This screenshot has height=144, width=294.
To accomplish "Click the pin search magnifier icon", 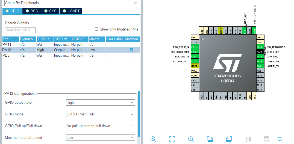I will click(280, 139).
